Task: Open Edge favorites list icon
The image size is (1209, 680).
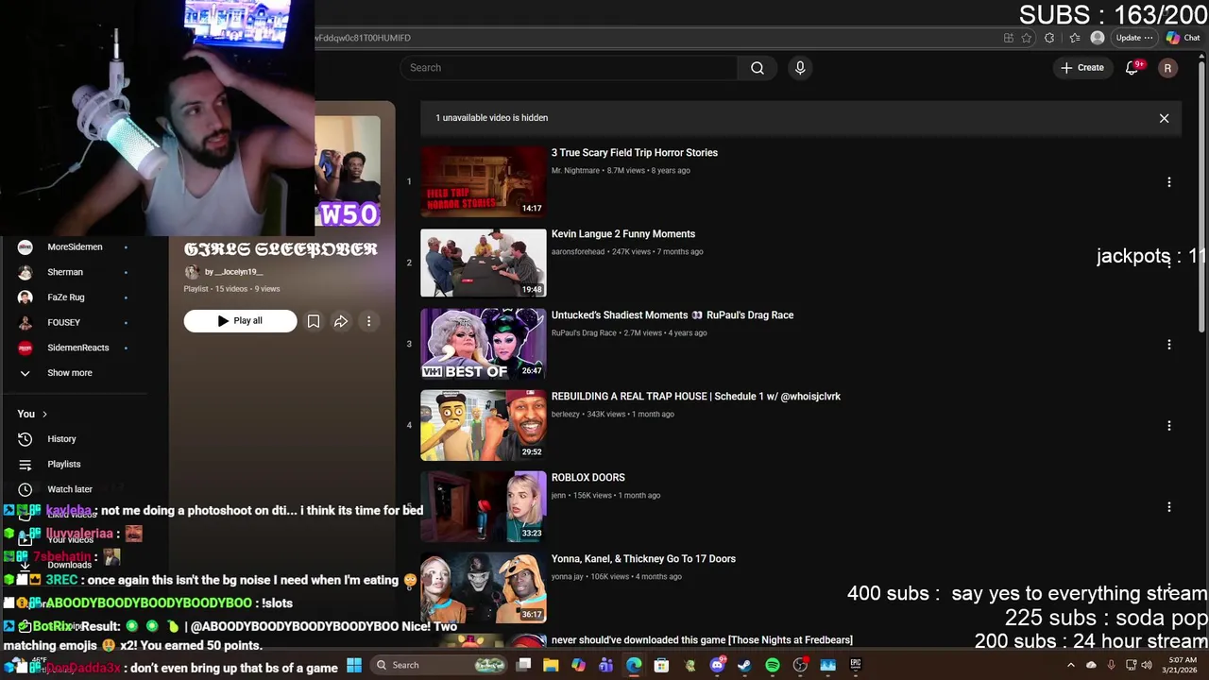Action: [1075, 38]
